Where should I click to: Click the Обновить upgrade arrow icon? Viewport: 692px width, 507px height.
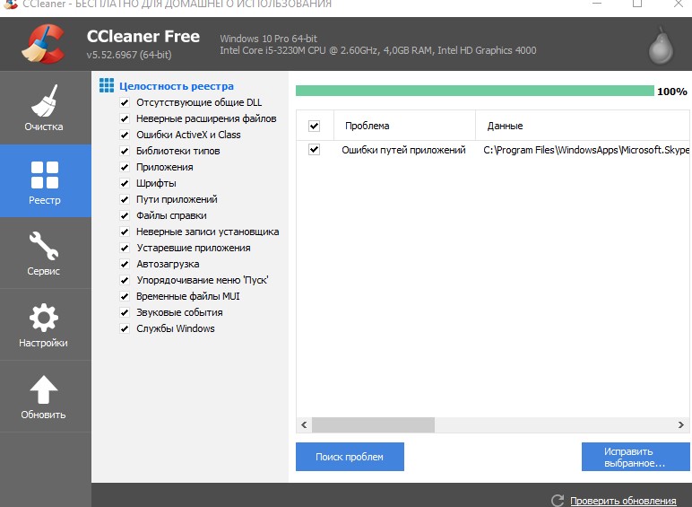(x=44, y=389)
